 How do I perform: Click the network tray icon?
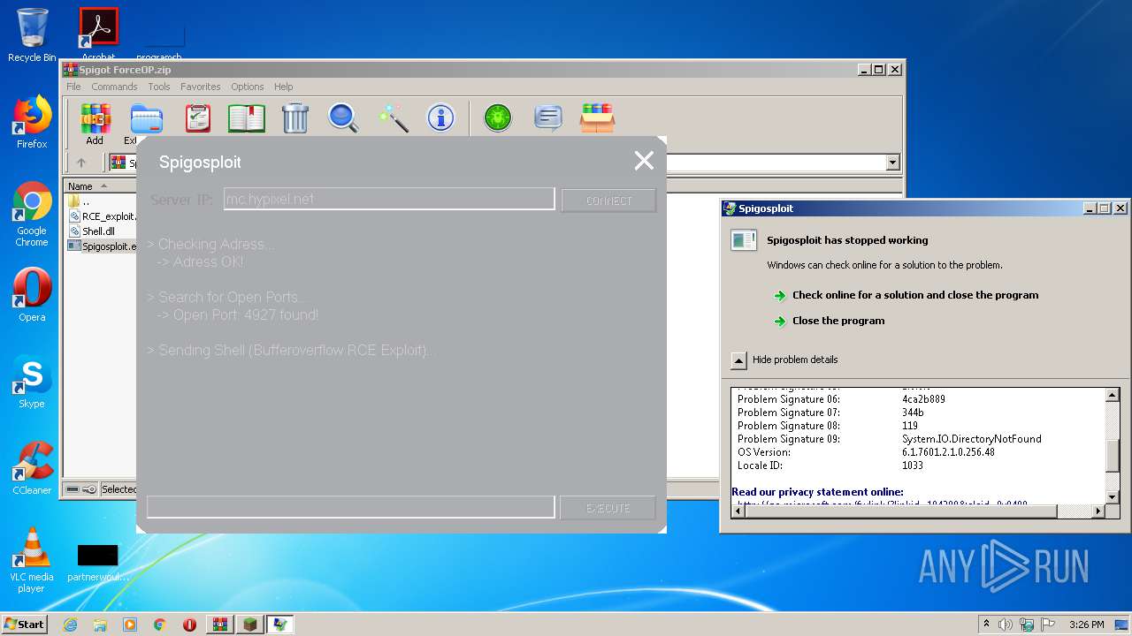pos(1026,625)
